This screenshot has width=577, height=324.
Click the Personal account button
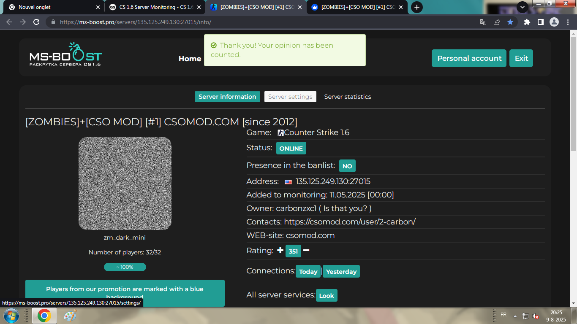click(x=469, y=58)
